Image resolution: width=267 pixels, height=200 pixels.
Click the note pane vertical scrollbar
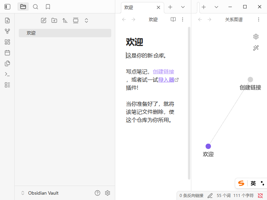189,103
